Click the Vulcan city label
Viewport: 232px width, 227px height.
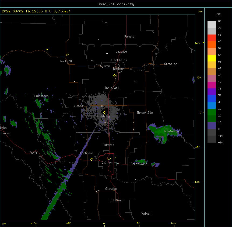tap(146, 214)
